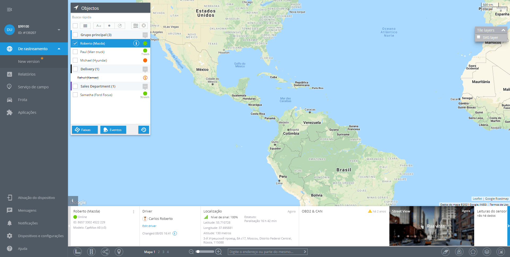
Task: Collapse the De rastreamento menu
Action: pyautogui.click(x=59, y=49)
